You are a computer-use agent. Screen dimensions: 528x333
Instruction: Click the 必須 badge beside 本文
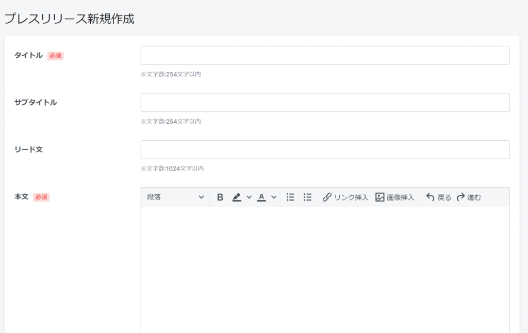41,197
